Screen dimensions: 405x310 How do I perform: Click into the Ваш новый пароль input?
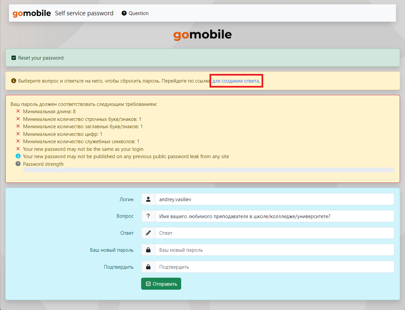click(274, 250)
